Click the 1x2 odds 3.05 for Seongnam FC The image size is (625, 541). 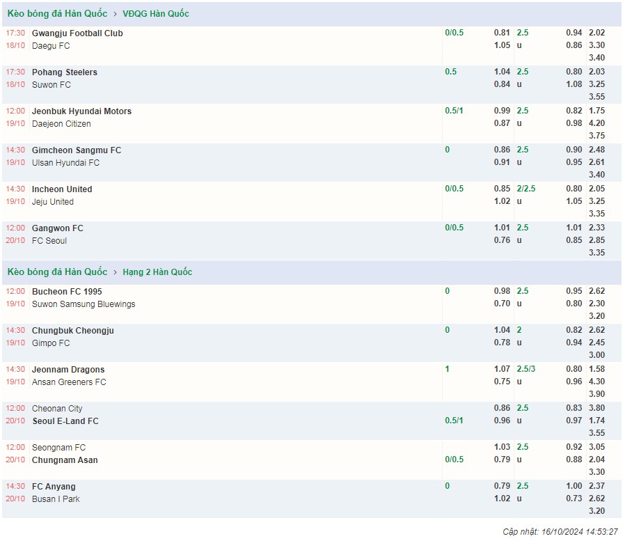(x=596, y=447)
